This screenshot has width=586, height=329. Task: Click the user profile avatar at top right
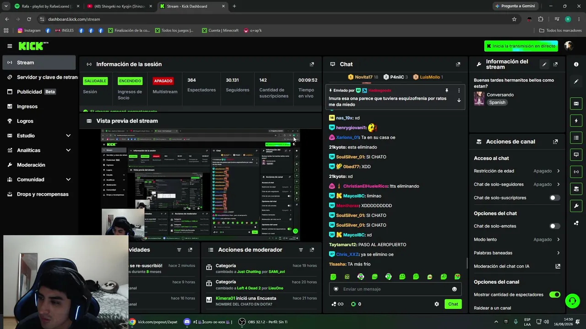[x=569, y=46]
